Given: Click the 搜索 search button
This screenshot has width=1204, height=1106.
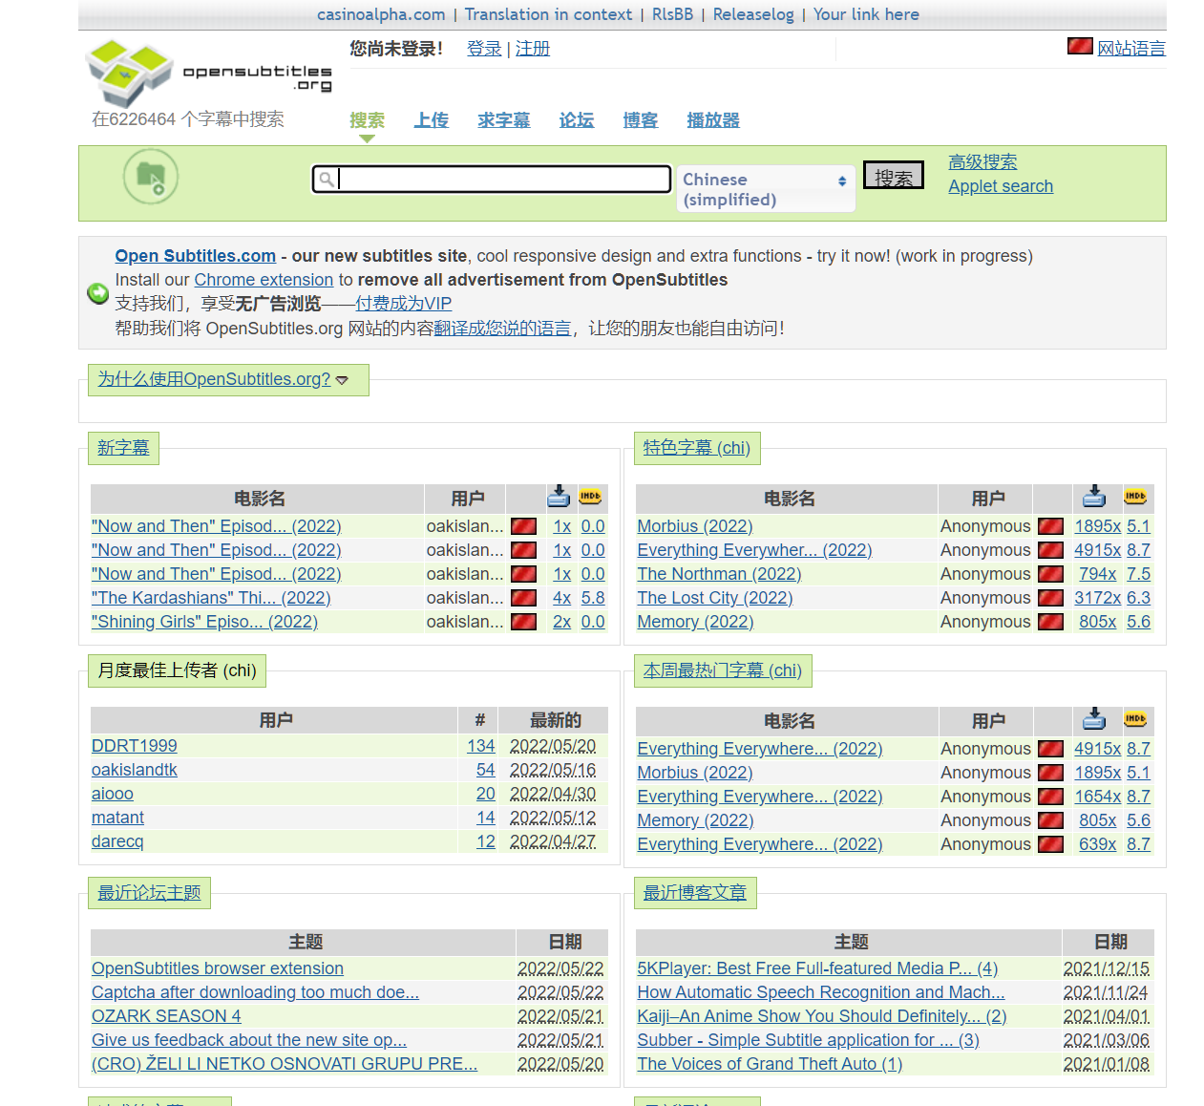Looking at the screenshot, I should click(x=894, y=176).
